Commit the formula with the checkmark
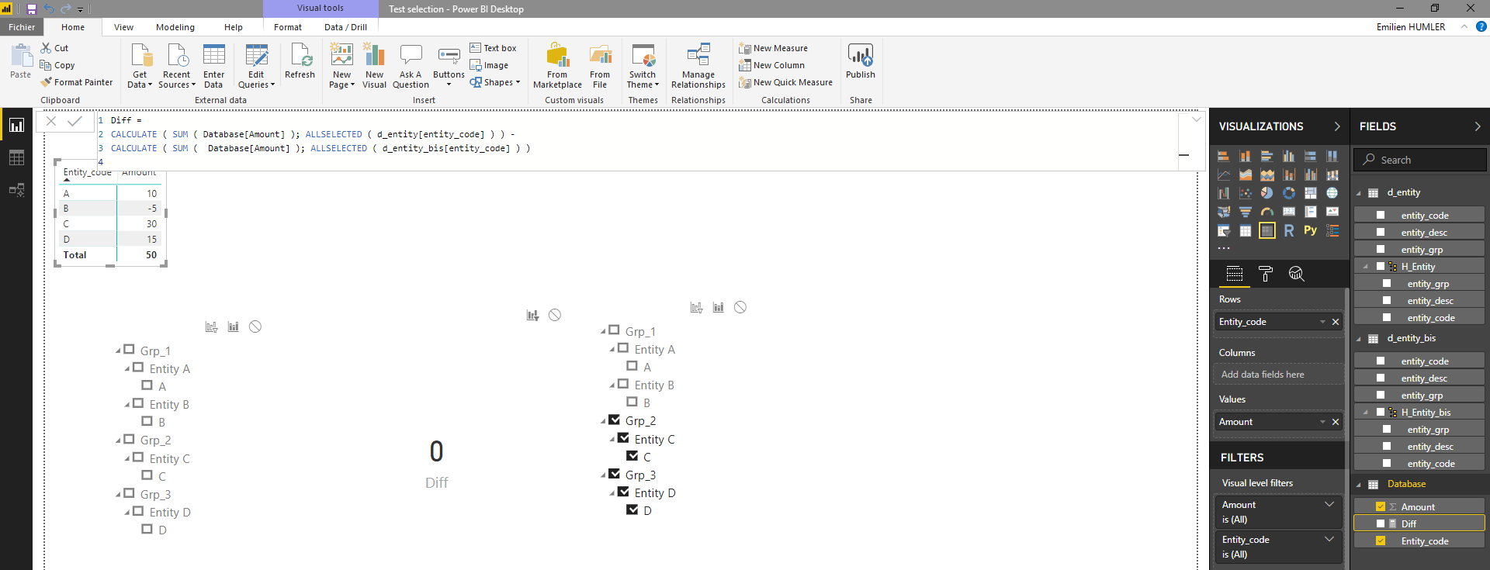The height and width of the screenshot is (570, 1490). click(x=74, y=121)
